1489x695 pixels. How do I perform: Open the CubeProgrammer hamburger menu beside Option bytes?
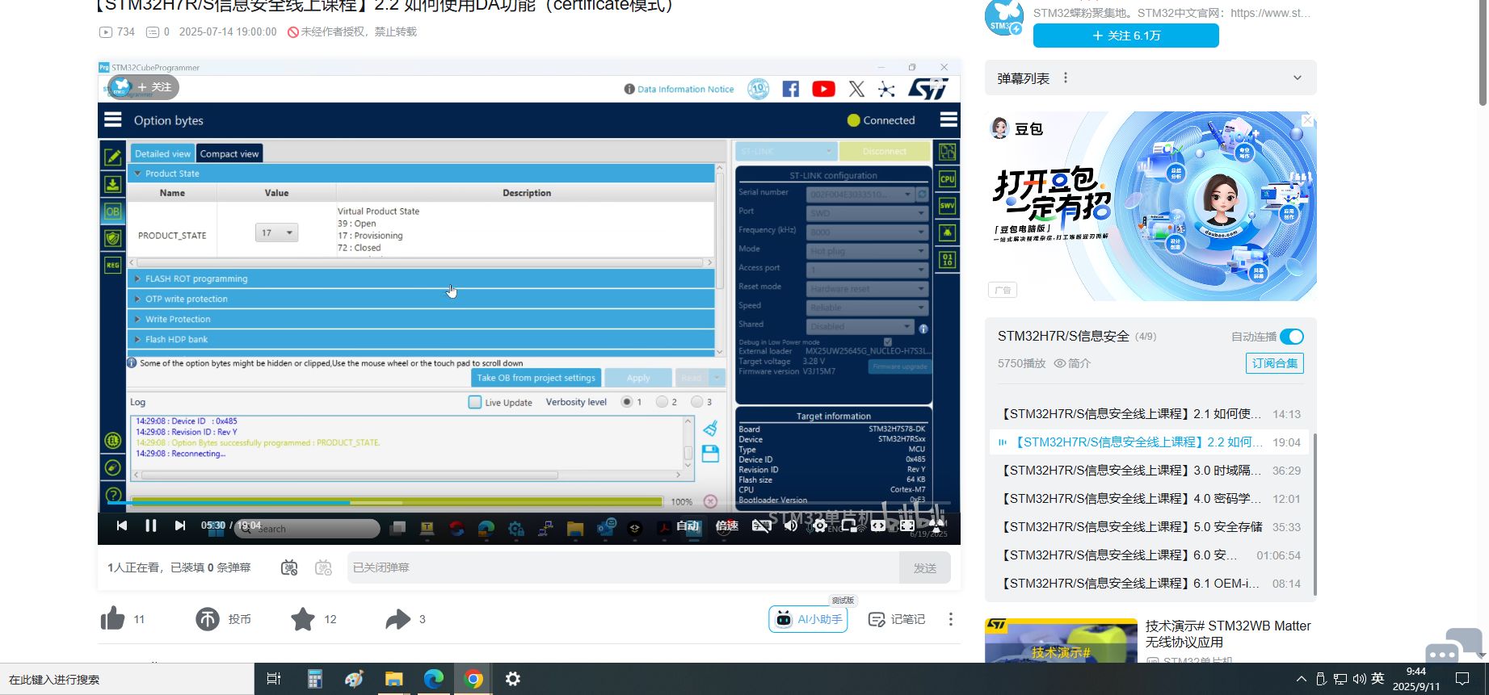pos(113,119)
